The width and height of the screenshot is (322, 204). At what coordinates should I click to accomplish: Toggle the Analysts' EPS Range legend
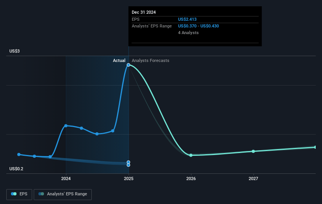point(63,194)
